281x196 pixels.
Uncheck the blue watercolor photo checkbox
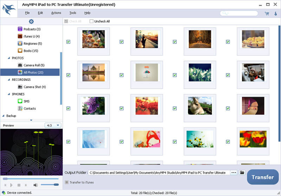68,141
